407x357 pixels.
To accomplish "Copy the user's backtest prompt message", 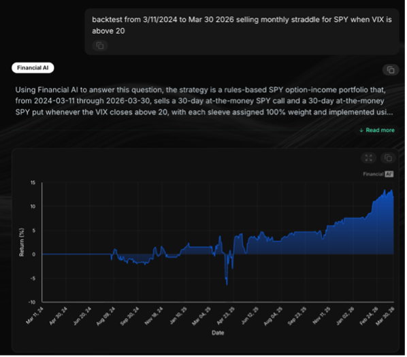I will pyautogui.click(x=100, y=46).
